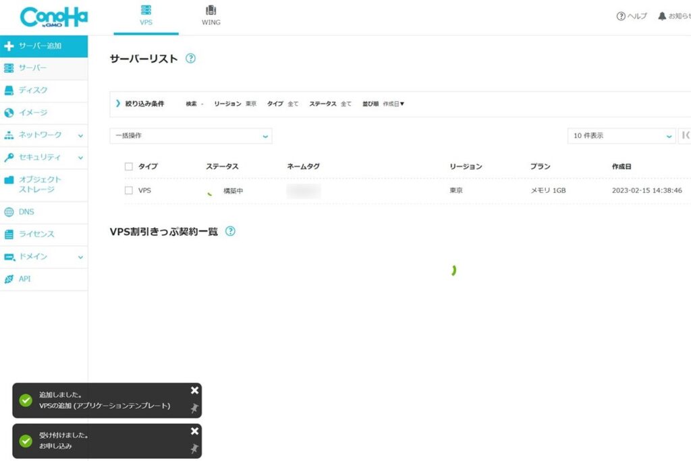Click the 東京 region cell in the VPS row
Image resolution: width=691 pixels, height=461 pixels.
click(456, 190)
